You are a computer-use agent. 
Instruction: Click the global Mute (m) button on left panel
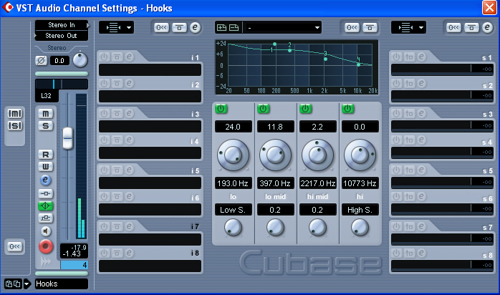(x=15, y=114)
